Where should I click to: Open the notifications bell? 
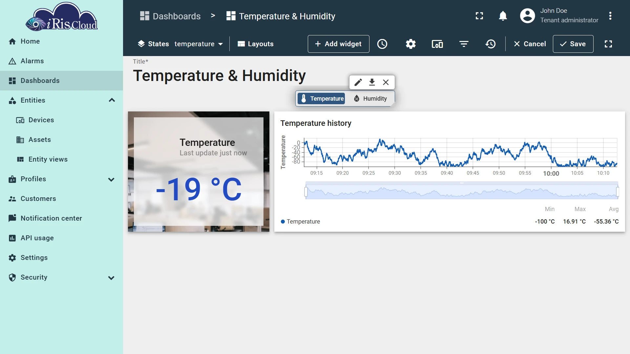click(503, 16)
